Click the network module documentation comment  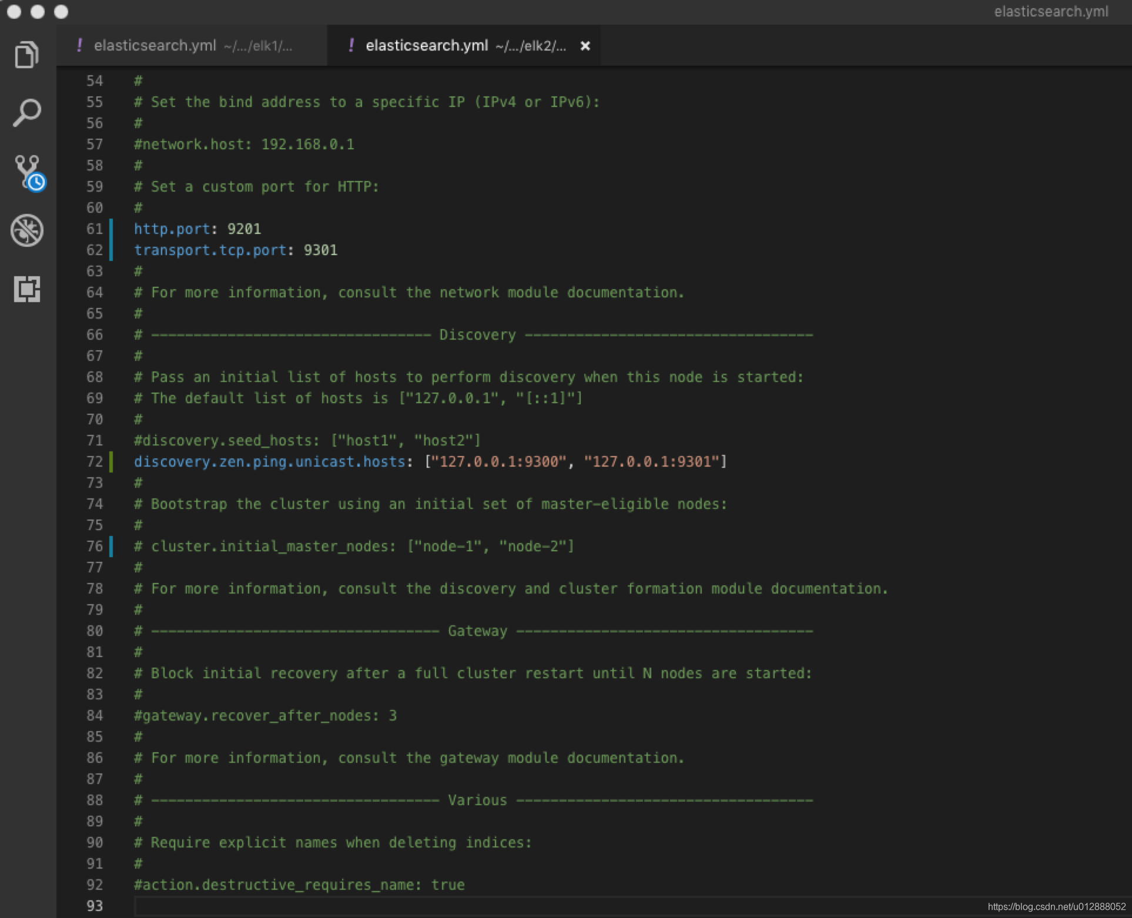409,292
